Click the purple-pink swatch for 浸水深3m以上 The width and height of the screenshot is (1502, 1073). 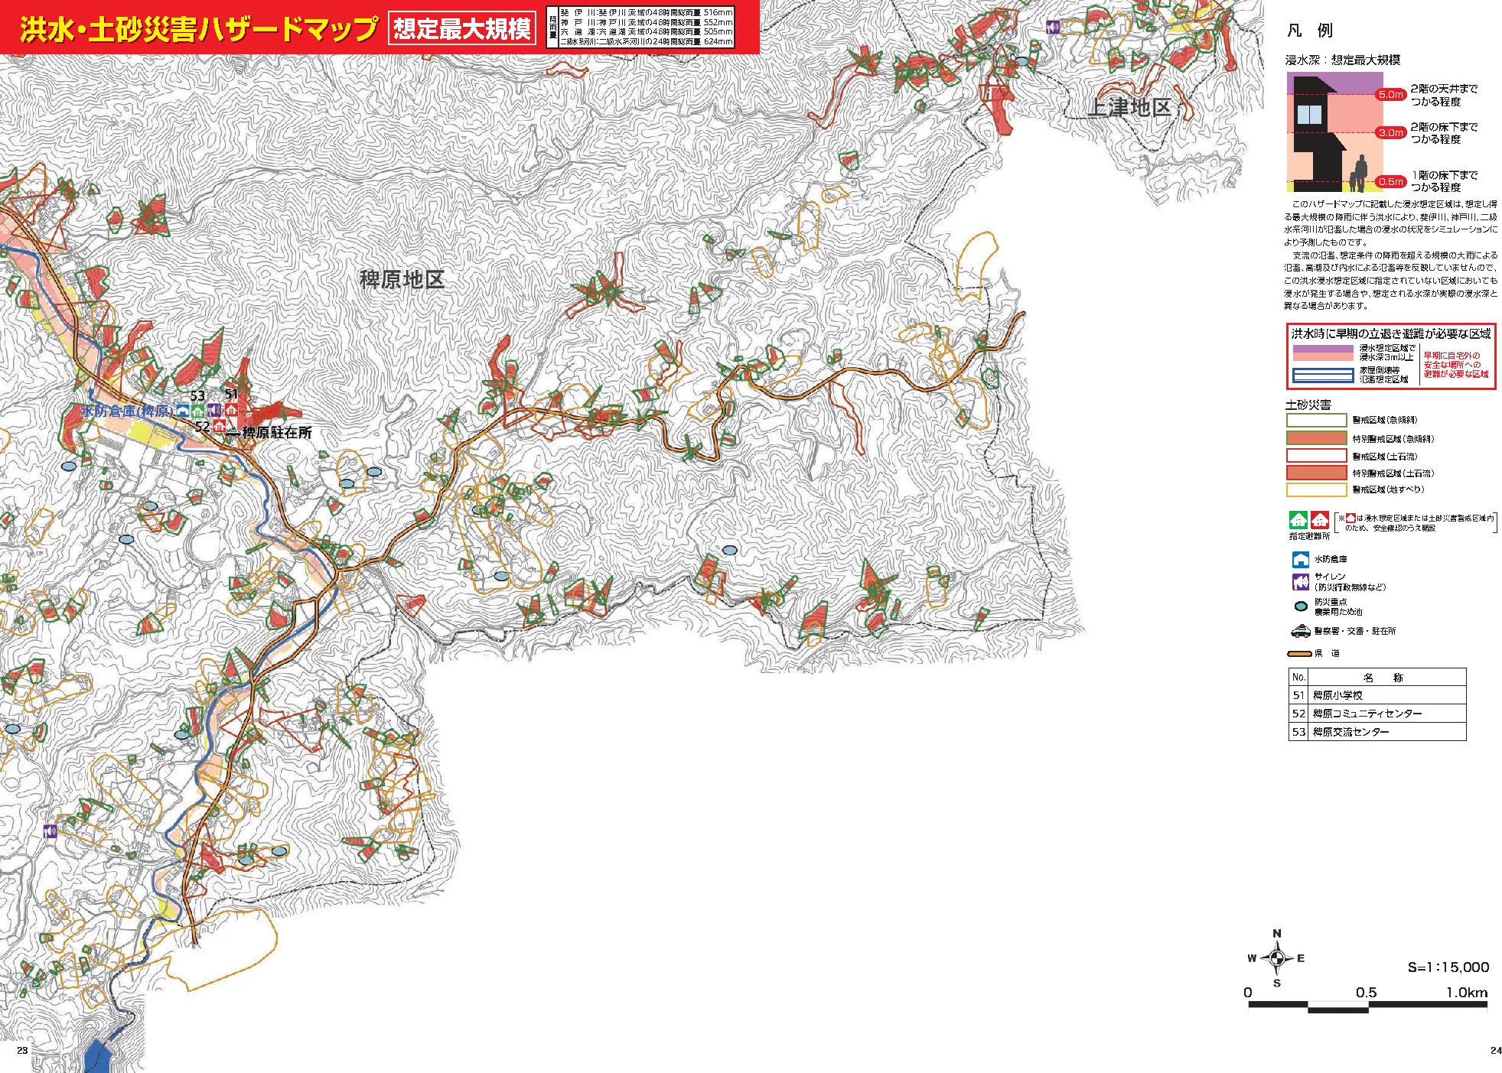[1323, 353]
